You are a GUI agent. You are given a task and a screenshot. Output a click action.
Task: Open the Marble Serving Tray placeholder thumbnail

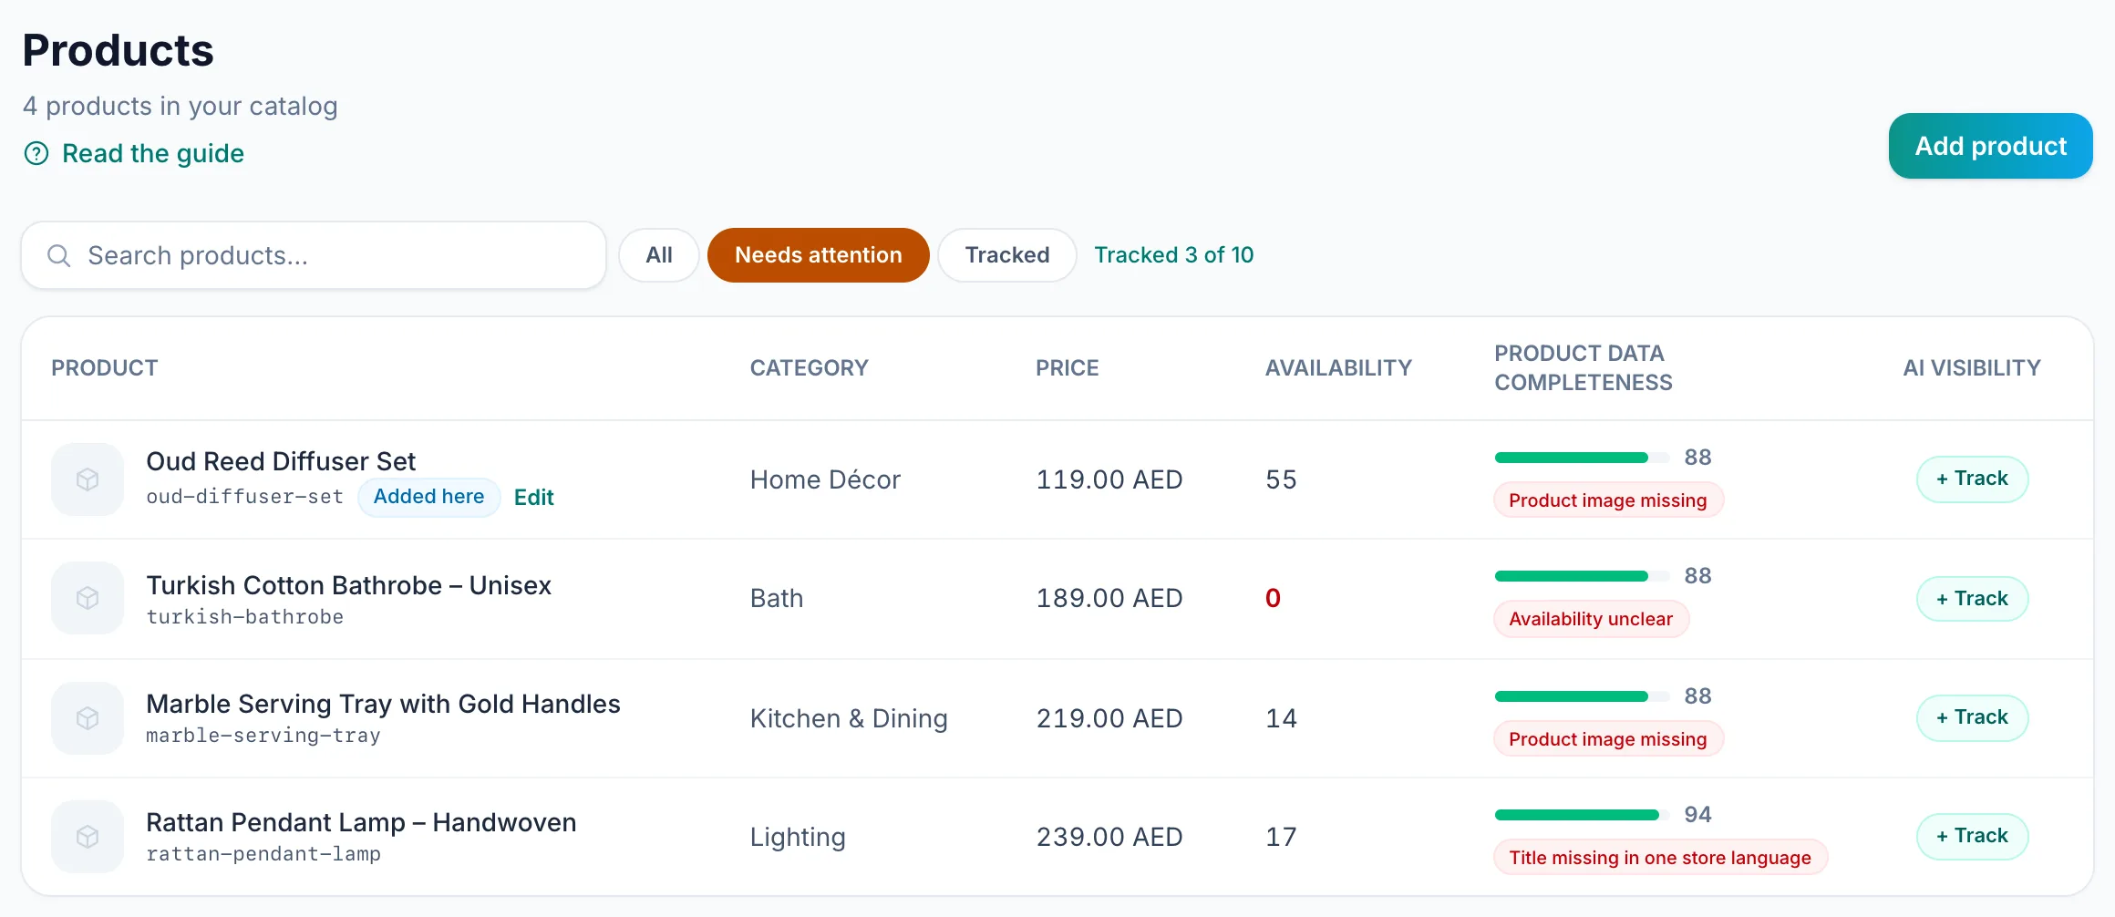point(88,718)
